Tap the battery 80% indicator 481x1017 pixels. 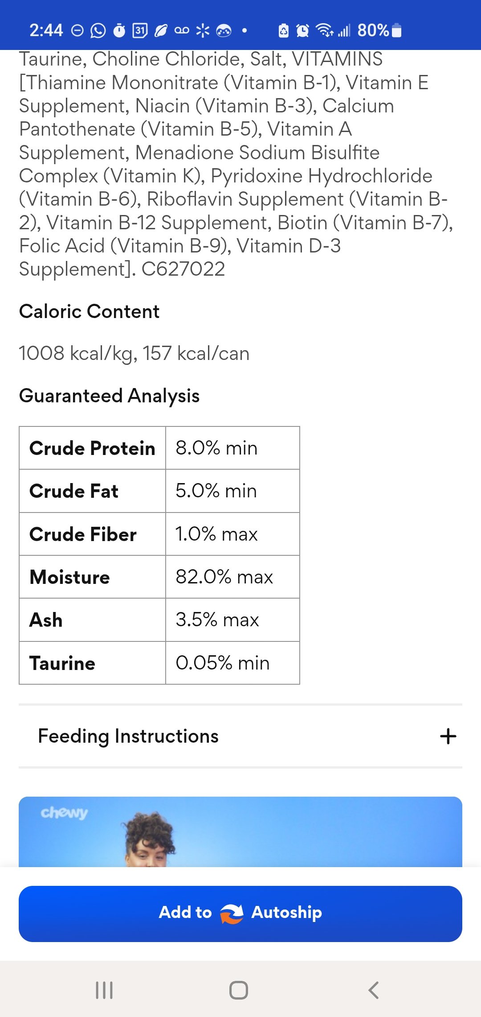379,31
